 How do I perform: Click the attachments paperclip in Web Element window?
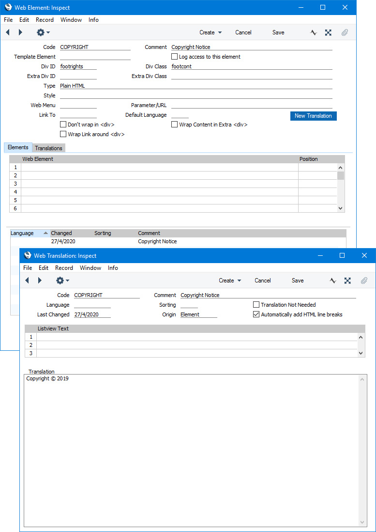(x=344, y=32)
